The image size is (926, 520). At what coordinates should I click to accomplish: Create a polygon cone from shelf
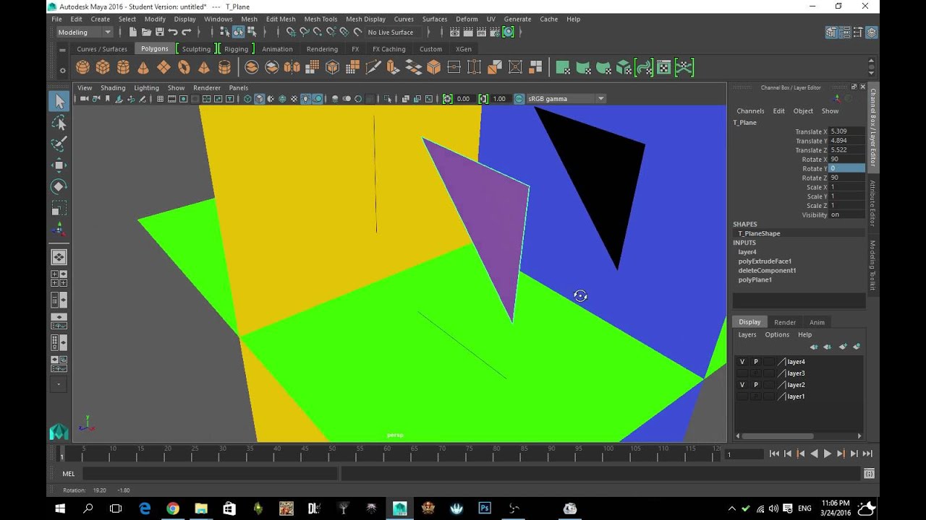pos(143,67)
